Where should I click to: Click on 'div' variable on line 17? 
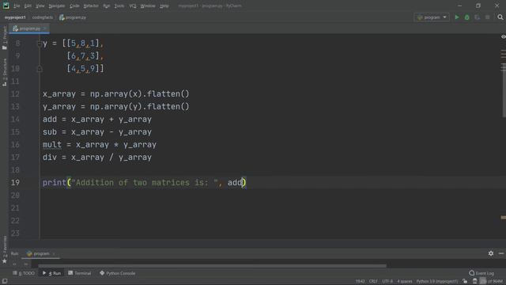tap(50, 158)
